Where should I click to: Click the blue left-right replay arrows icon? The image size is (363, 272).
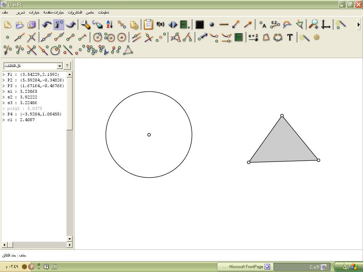[173, 24]
